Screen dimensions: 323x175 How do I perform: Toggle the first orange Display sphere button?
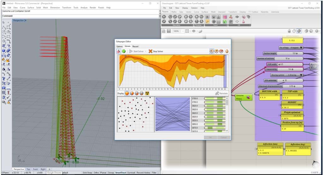tap(127, 93)
